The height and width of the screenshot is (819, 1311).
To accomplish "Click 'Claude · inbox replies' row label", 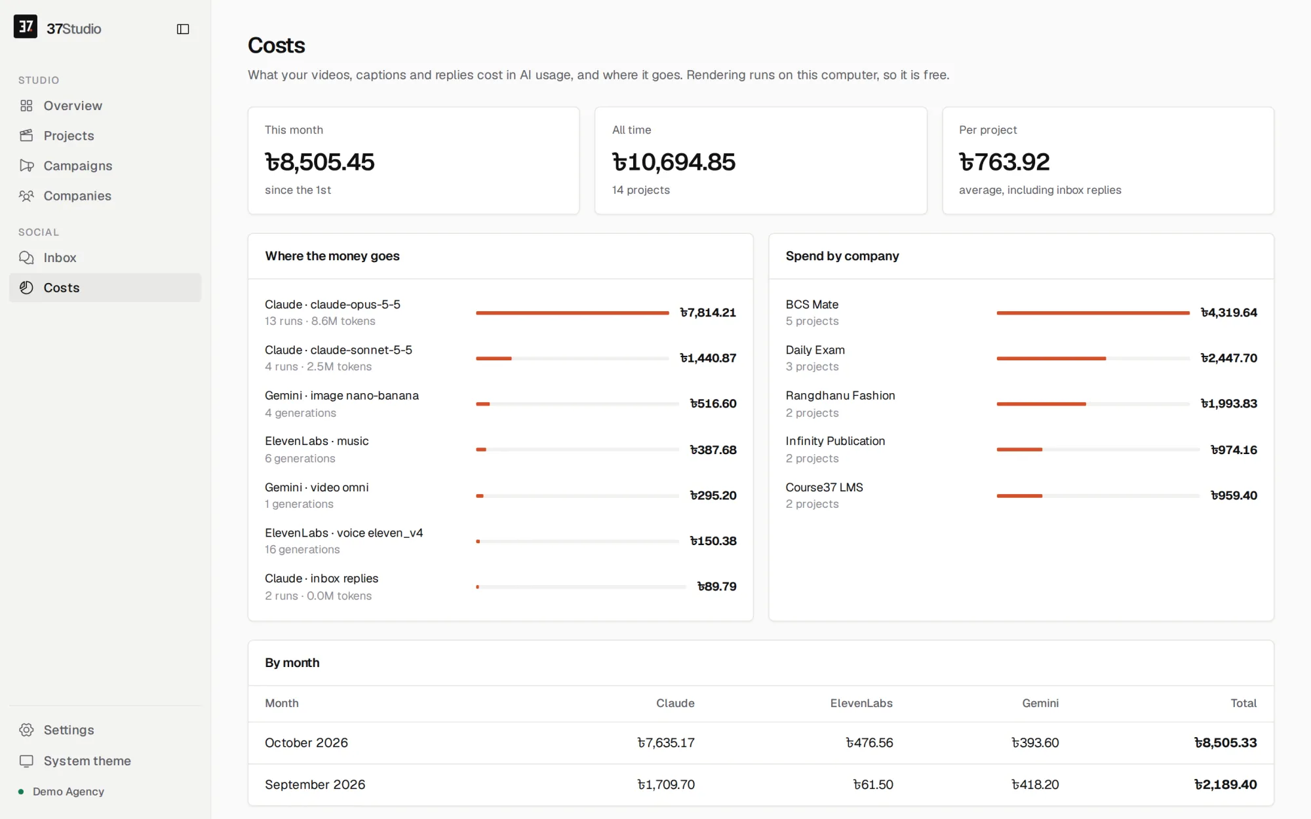I will (321, 579).
